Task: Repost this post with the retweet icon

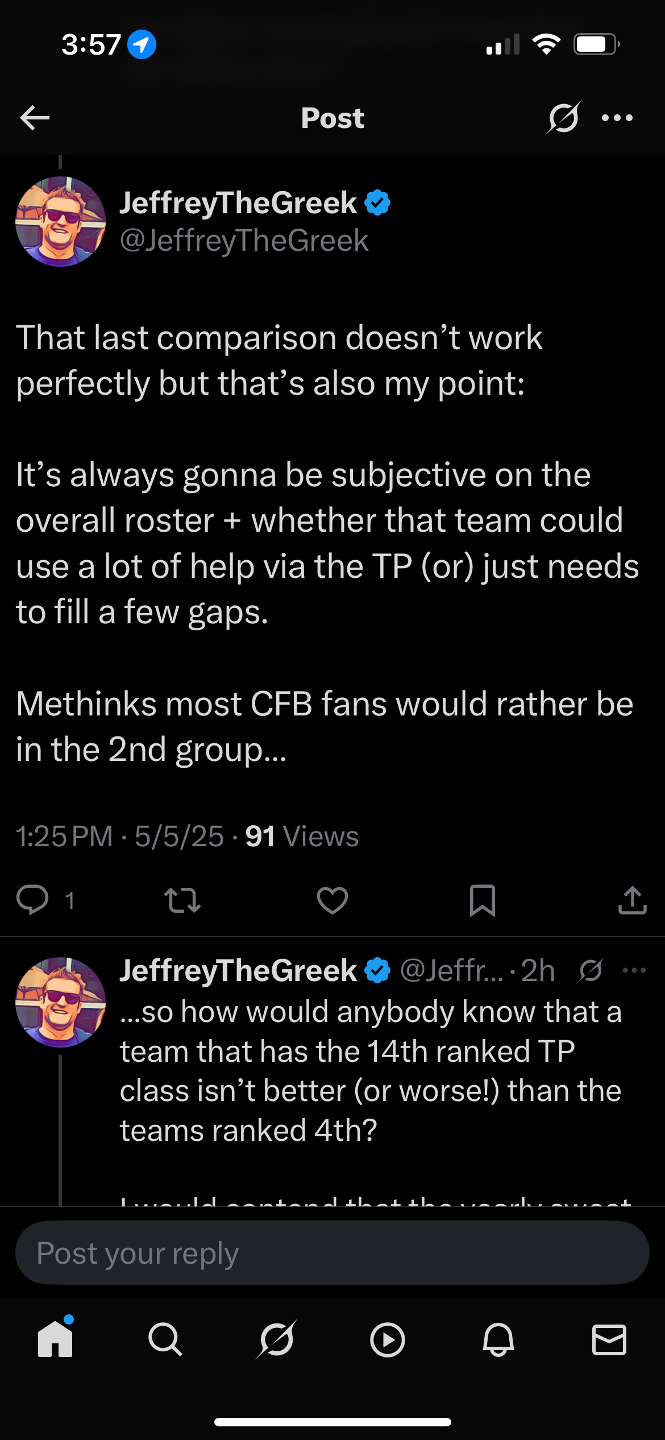Action: click(182, 900)
